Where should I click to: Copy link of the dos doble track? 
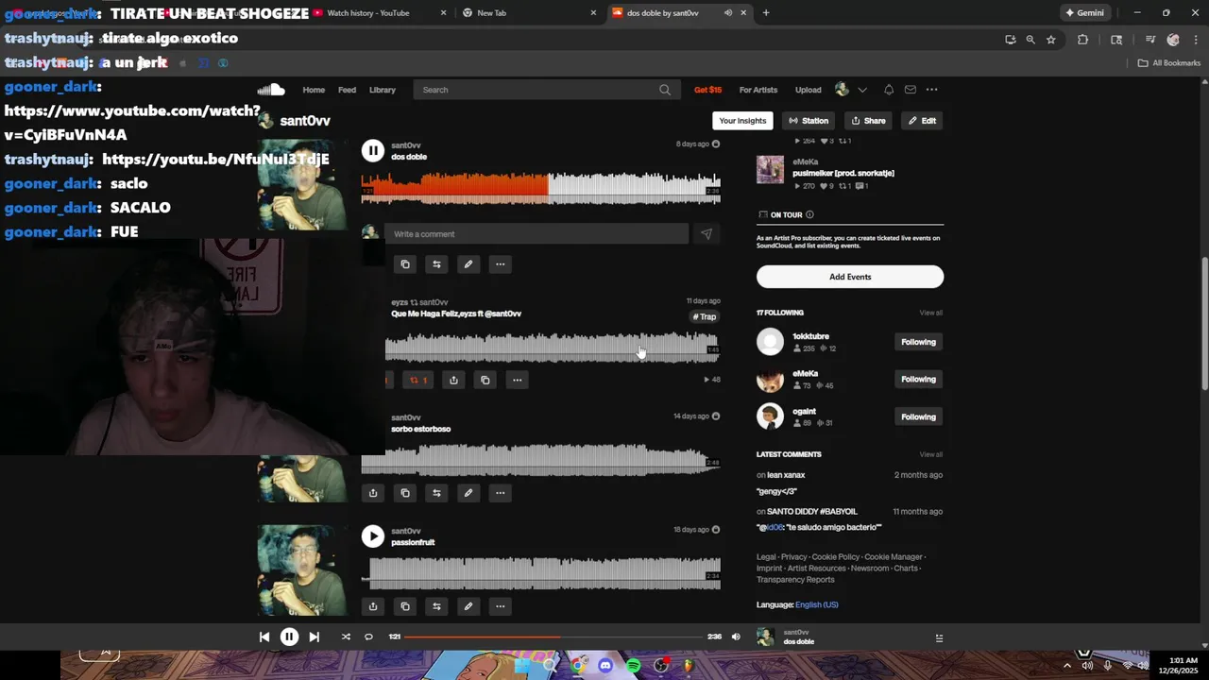click(x=405, y=264)
